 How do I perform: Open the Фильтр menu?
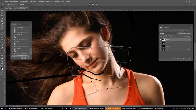[x=47, y=1]
